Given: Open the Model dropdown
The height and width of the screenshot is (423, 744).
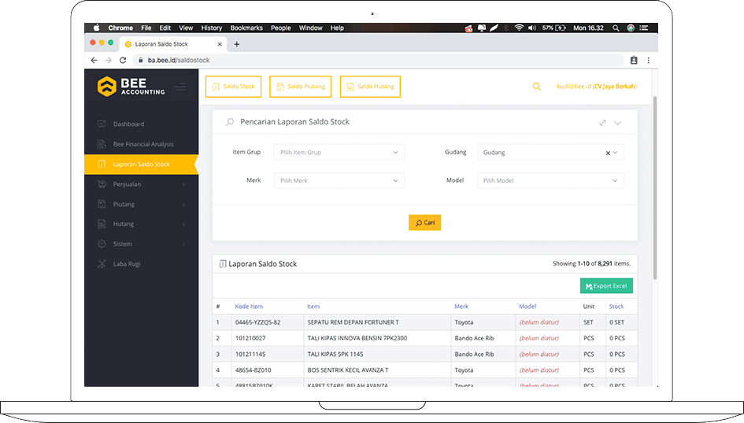Looking at the screenshot, I should tap(550, 181).
